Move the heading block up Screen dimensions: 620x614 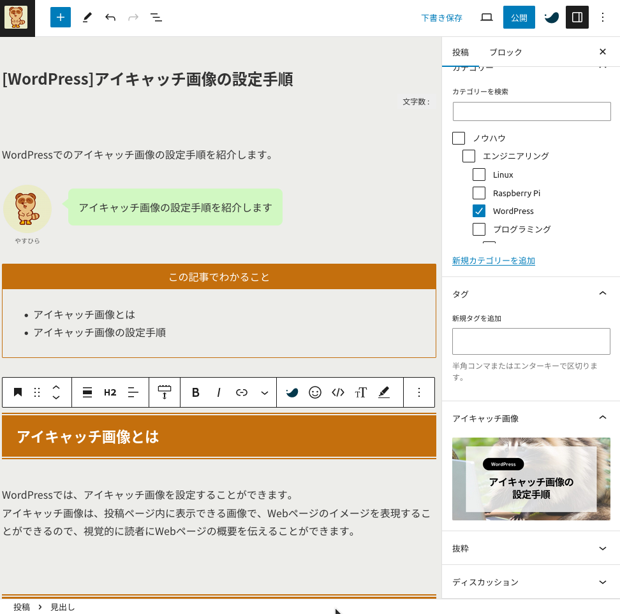(56, 387)
